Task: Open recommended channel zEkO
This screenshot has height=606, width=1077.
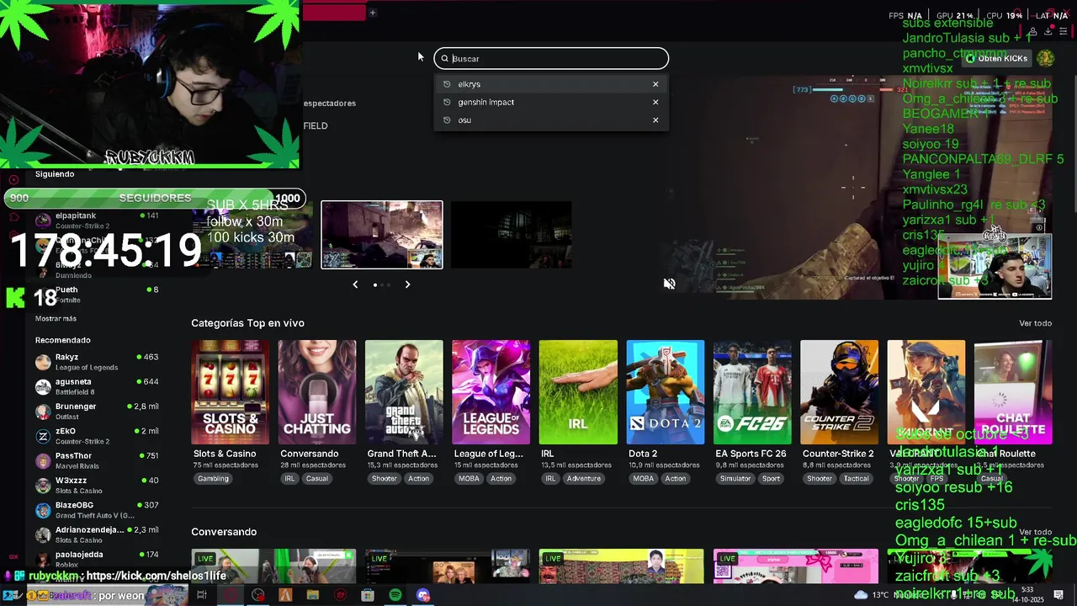Action: click(x=97, y=436)
